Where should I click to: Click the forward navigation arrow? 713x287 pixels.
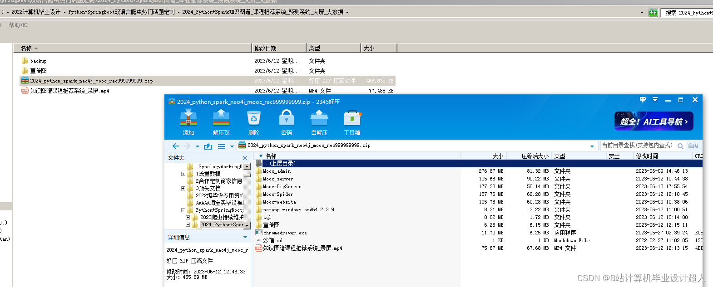187,146
